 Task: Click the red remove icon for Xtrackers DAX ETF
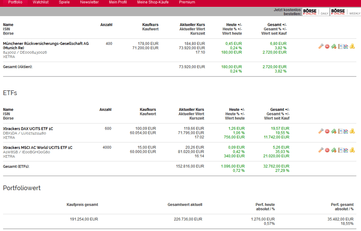coord(327,132)
